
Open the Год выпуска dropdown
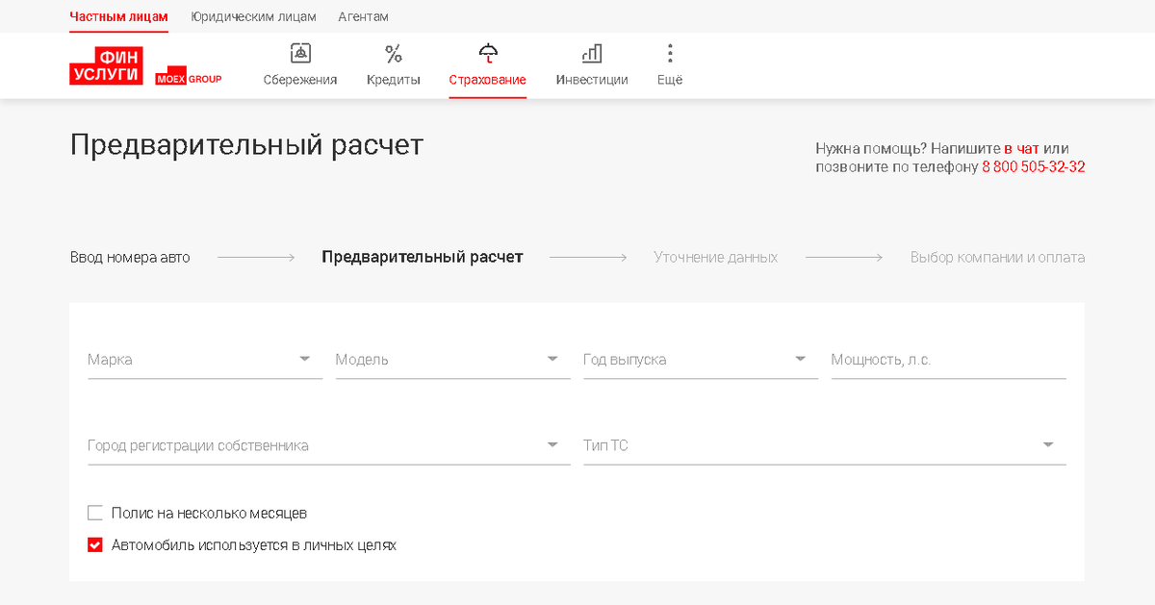[800, 358]
